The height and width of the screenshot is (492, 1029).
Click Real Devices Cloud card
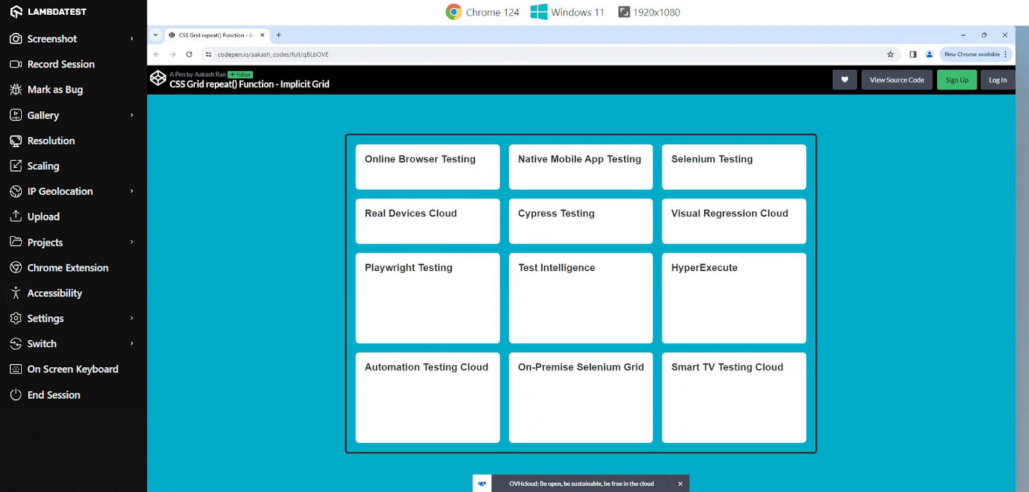coord(428,221)
